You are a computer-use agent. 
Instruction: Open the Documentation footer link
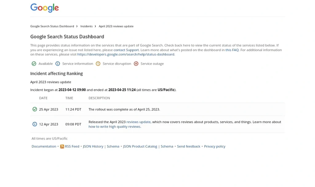[44, 146]
